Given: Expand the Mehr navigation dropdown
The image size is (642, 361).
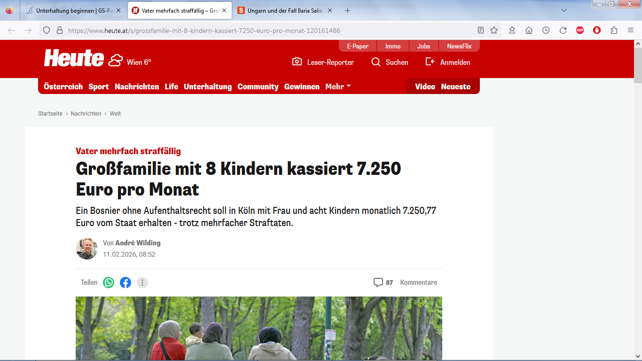Looking at the screenshot, I should pyautogui.click(x=338, y=86).
